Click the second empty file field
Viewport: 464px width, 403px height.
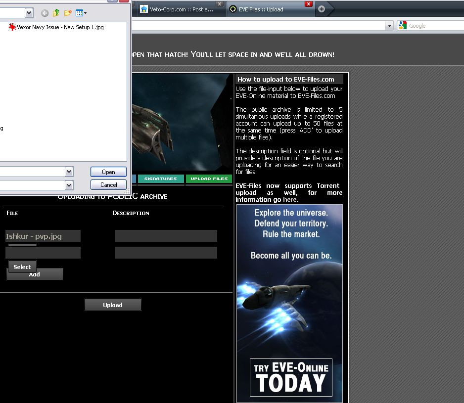click(x=43, y=253)
